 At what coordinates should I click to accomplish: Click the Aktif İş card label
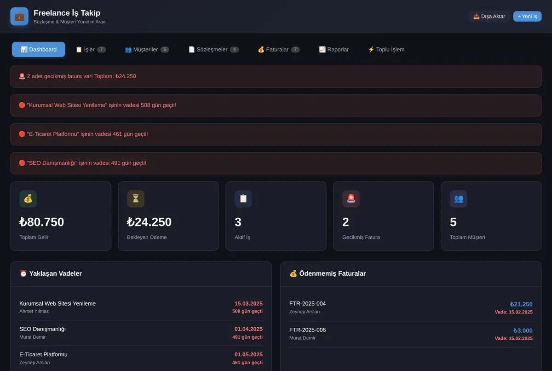coord(242,238)
